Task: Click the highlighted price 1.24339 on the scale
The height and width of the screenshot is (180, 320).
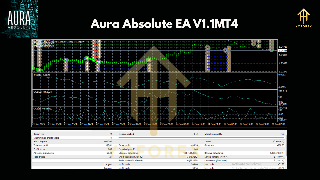Action: click(x=283, y=50)
